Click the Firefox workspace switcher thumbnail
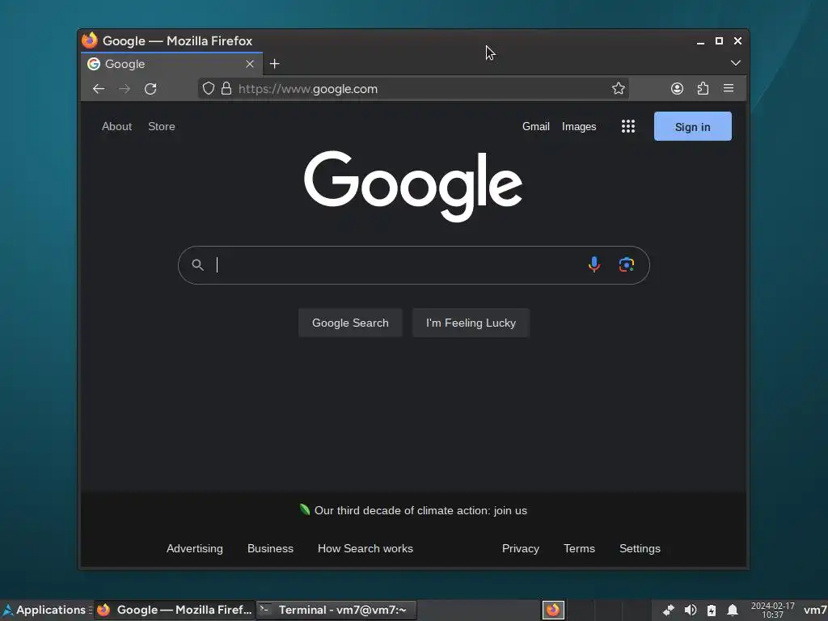This screenshot has width=828, height=621. pyautogui.click(x=553, y=610)
